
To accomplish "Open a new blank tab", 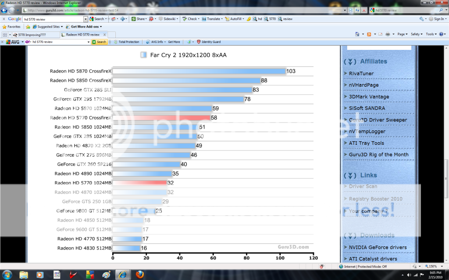I will tap(112, 35).
